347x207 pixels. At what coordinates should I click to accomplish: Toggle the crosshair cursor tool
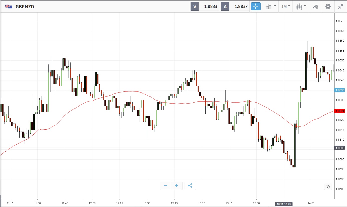point(256,7)
